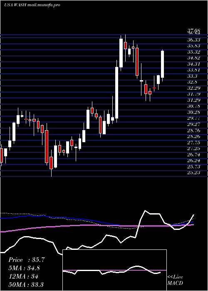Click the MACD inset chart panel

point(114,270)
